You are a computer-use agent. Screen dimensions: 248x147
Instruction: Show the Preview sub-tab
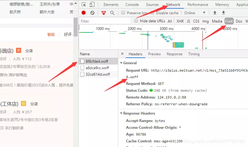click(x=154, y=54)
